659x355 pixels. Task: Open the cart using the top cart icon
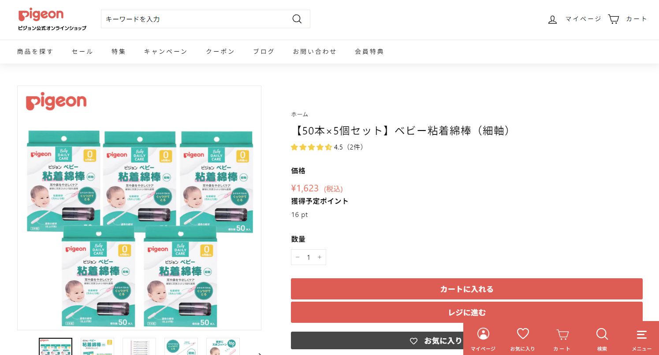[614, 19]
